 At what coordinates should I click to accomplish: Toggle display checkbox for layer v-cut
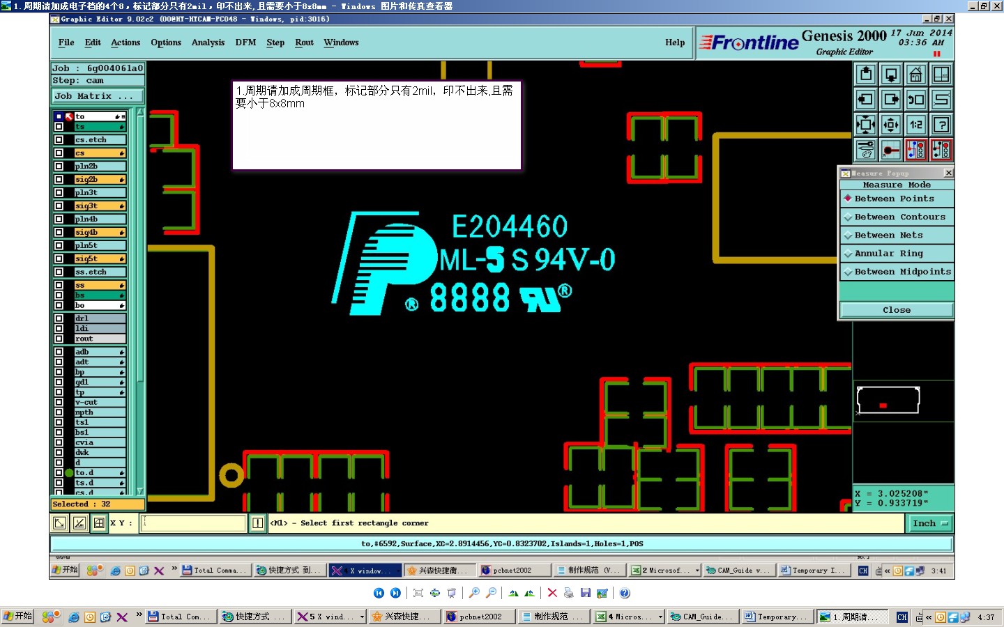tap(59, 403)
